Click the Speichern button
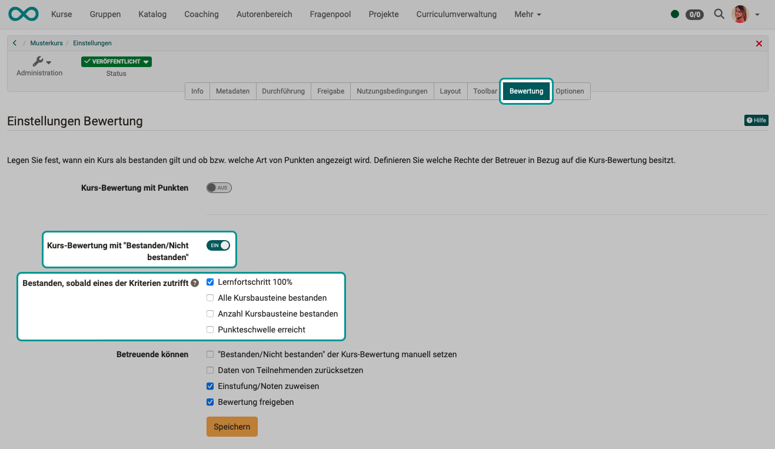Screen dimensions: 775x449 click(x=232, y=427)
